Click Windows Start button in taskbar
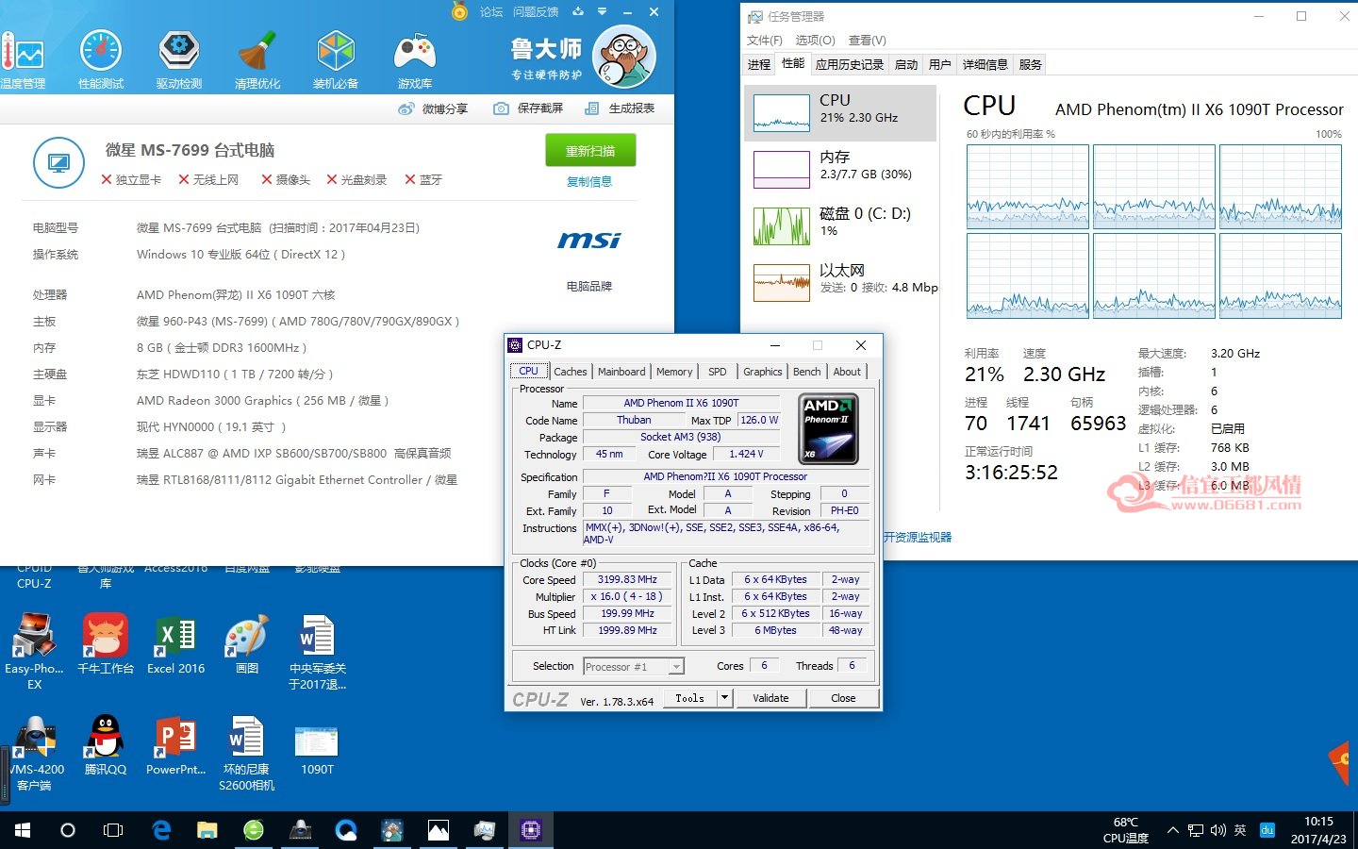 pyautogui.click(x=23, y=830)
